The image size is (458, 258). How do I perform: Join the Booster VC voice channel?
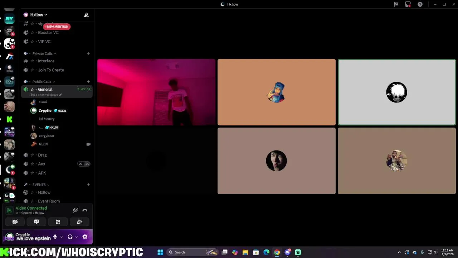click(57, 33)
